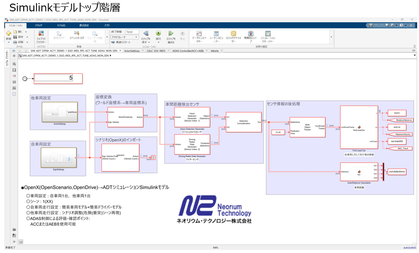Expand the 結果の確認 gallery arrow
Screen dimensions: 419x253
(331, 37)
